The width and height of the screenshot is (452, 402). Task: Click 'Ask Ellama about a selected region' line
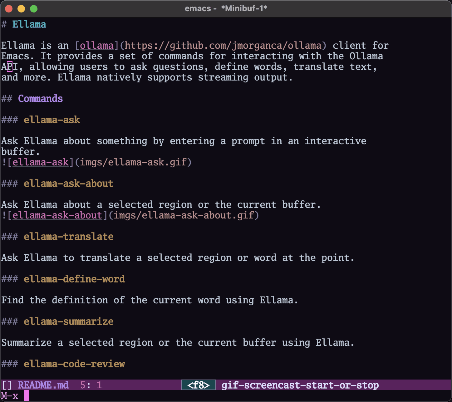(x=161, y=205)
